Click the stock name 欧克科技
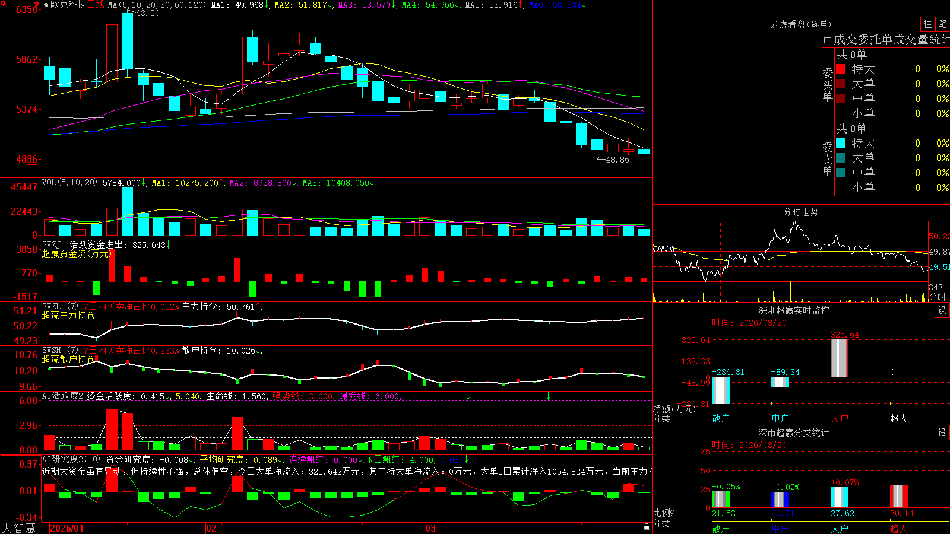950x534 pixels. point(68,5)
